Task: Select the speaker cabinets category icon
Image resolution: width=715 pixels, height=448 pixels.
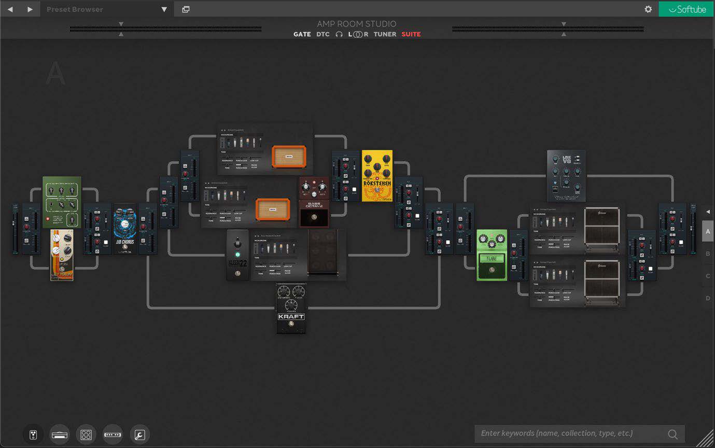Action: (x=86, y=435)
